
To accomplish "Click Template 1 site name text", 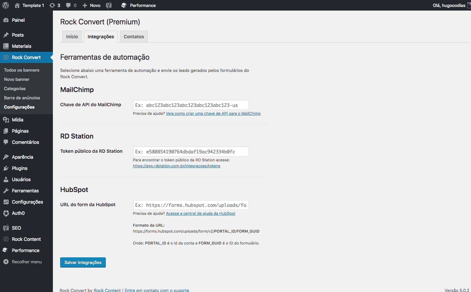I will pyautogui.click(x=33, y=5).
